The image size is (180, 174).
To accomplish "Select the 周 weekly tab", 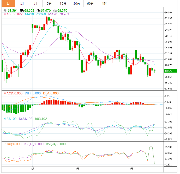I will [22, 3].
